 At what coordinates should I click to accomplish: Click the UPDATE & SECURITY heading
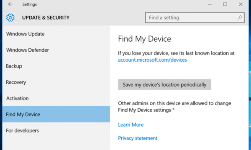tap(46, 17)
